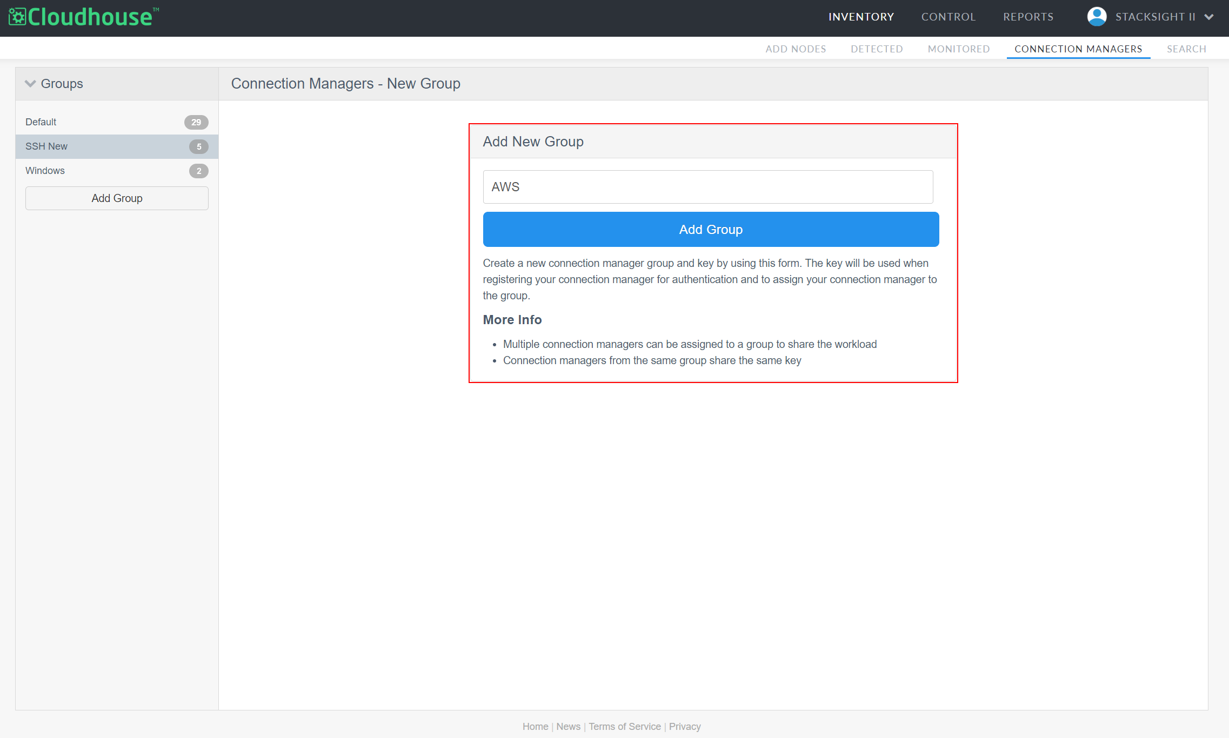The height and width of the screenshot is (738, 1229).
Task: Open the Terms of Service link
Action: pyautogui.click(x=625, y=727)
